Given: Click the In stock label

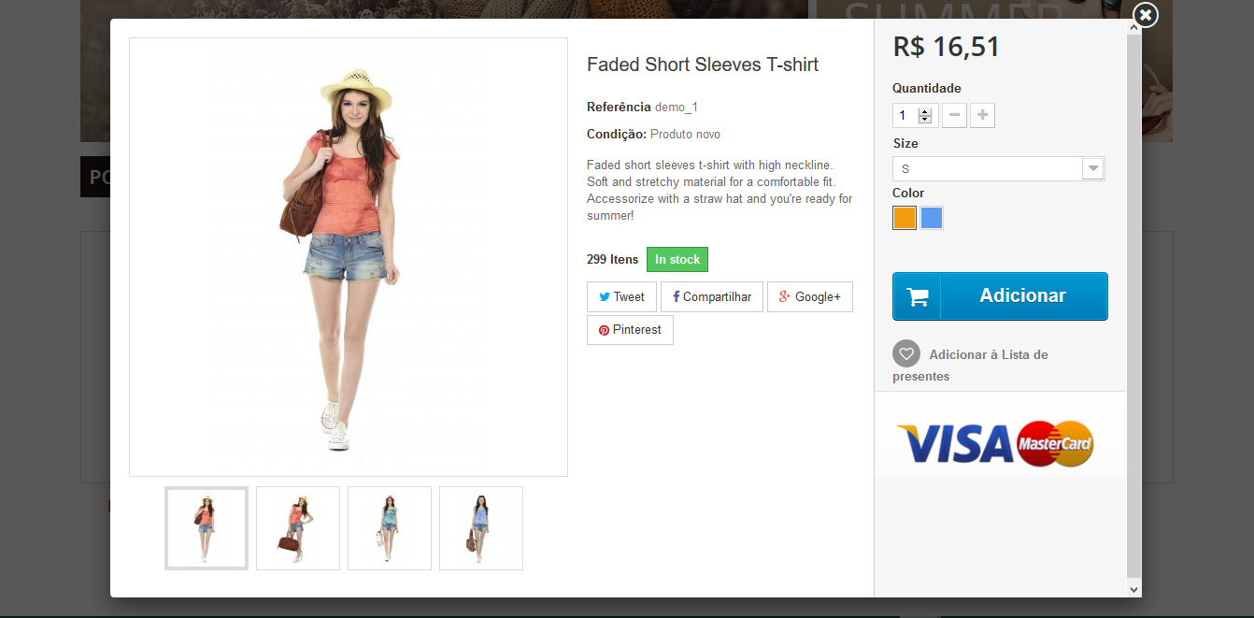Looking at the screenshot, I should 677,259.
